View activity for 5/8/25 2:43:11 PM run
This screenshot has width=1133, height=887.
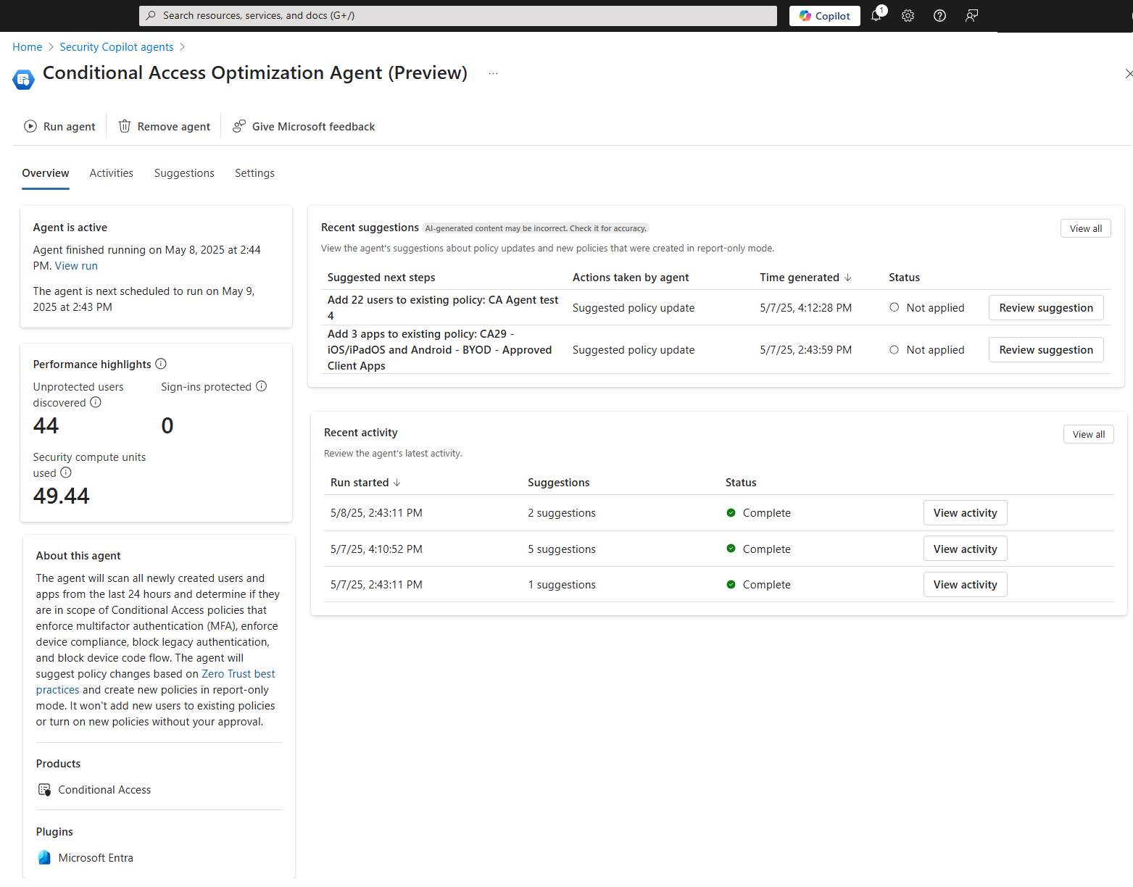pos(965,513)
